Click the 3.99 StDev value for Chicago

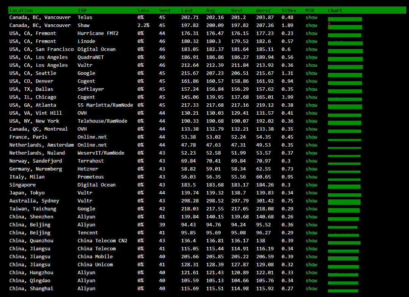click(x=287, y=97)
